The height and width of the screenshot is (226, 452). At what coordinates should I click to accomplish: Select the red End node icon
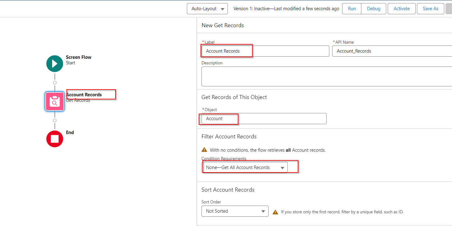pyautogui.click(x=55, y=139)
